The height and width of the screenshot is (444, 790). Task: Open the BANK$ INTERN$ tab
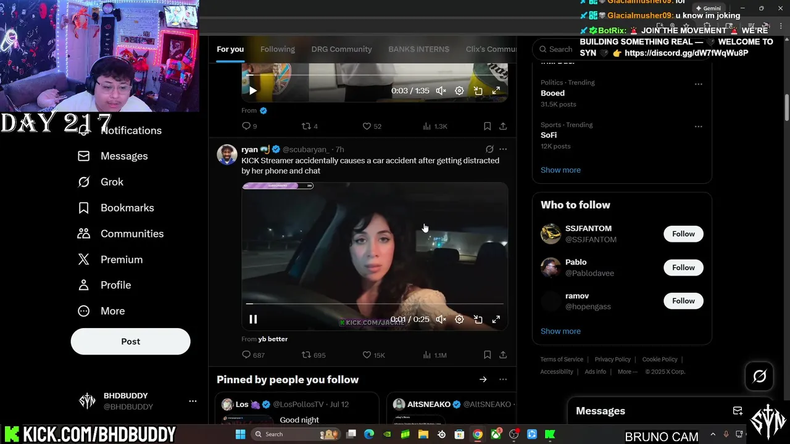point(418,49)
